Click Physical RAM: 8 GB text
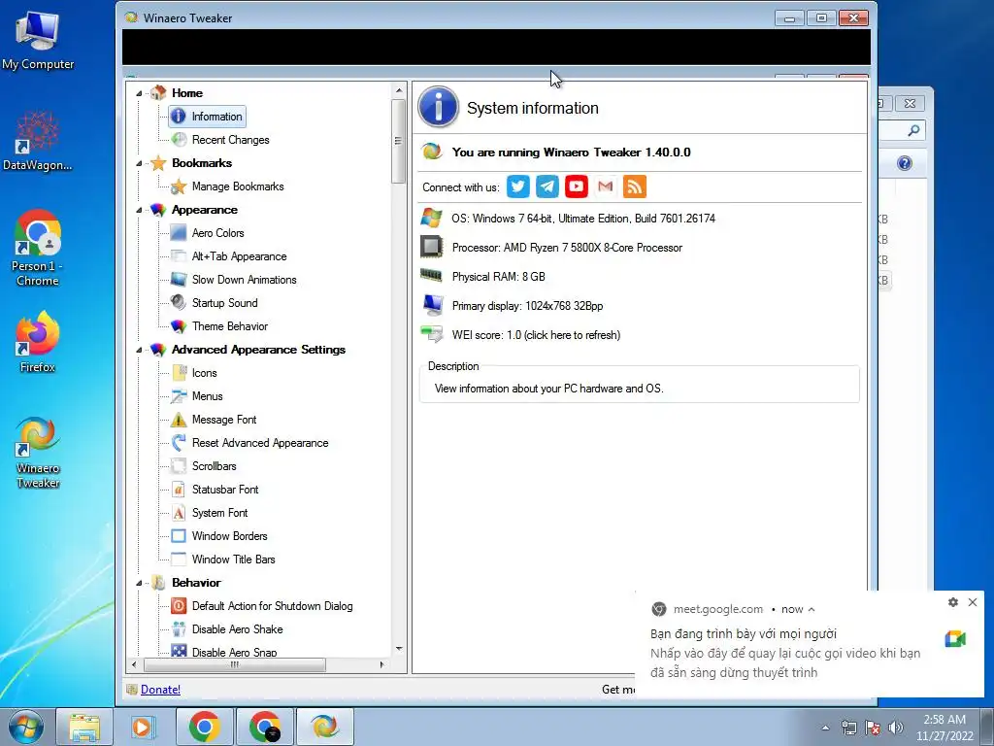 click(x=498, y=277)
